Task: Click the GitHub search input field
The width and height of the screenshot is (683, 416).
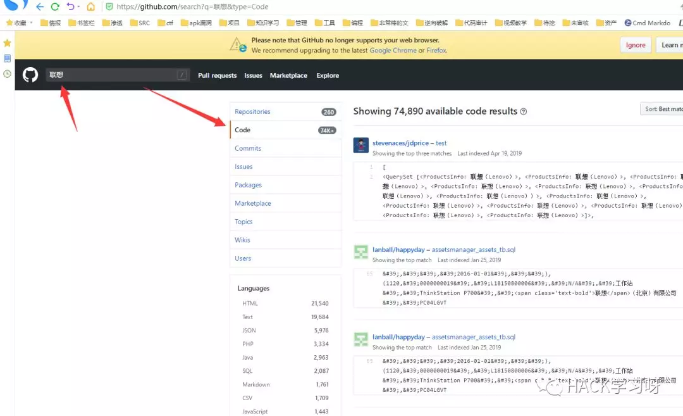Action: click(118, 75)
